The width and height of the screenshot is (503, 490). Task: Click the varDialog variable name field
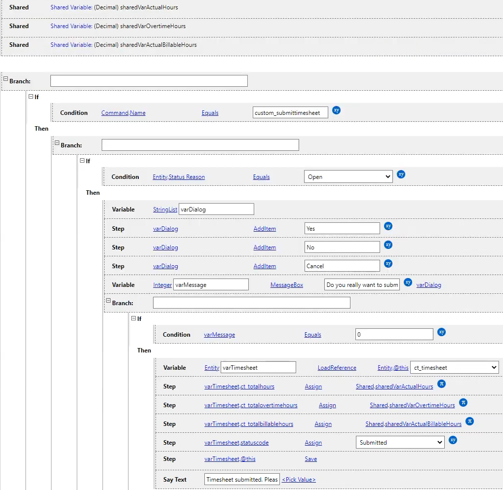[x=216, y=209]
